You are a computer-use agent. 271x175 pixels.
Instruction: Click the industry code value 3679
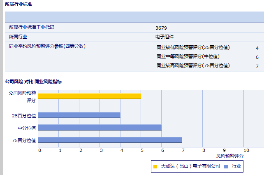(x=161, y=28)
